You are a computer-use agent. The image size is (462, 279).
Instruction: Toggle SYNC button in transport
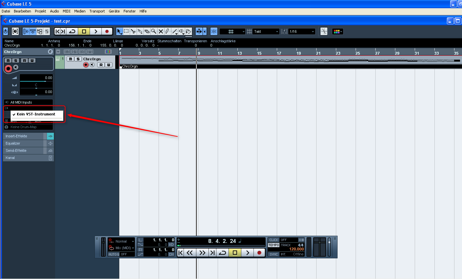274,254
